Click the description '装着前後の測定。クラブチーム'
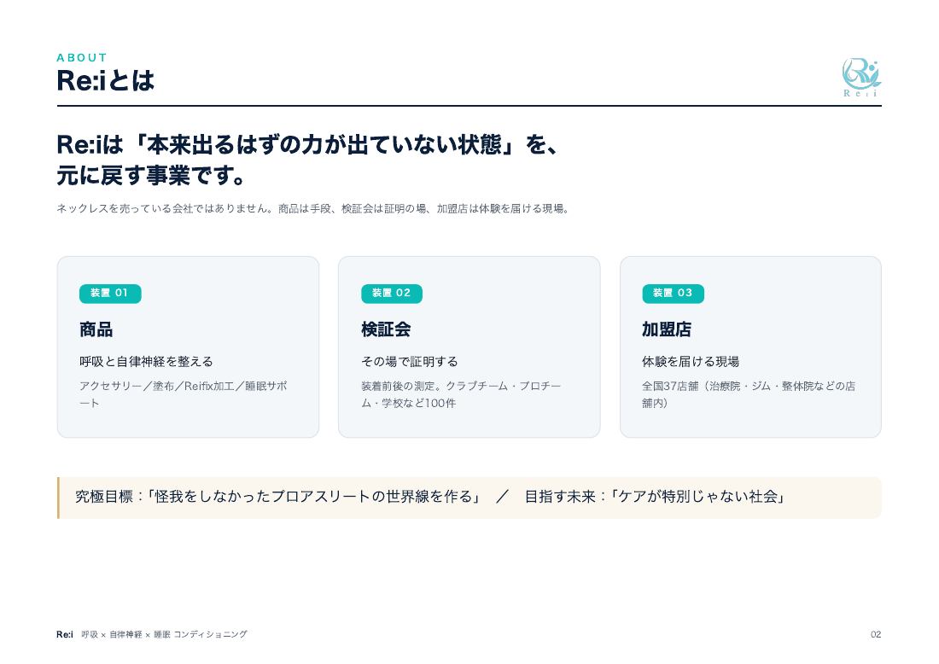 click(461, 394)
